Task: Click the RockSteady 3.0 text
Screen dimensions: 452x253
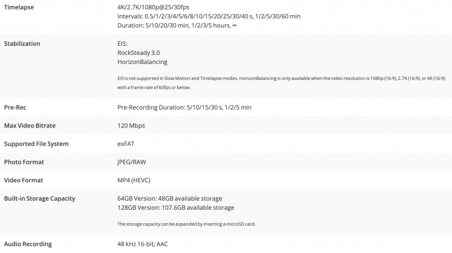Action: coord(138,53)
